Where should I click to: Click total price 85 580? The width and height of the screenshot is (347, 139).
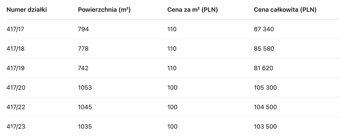(x=264, y=49)
